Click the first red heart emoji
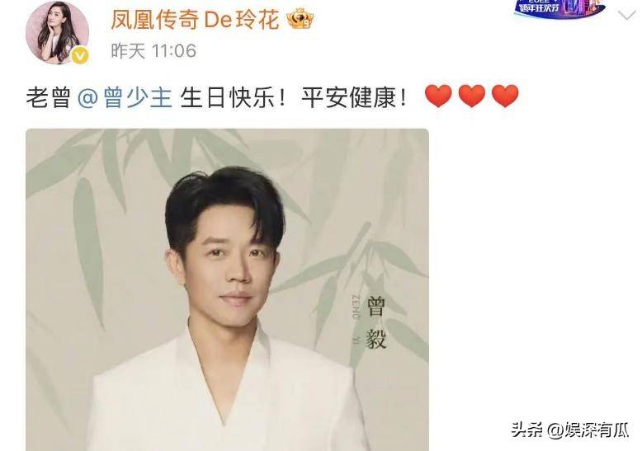This screenshot has height=451, width=642. coord(438,96)
